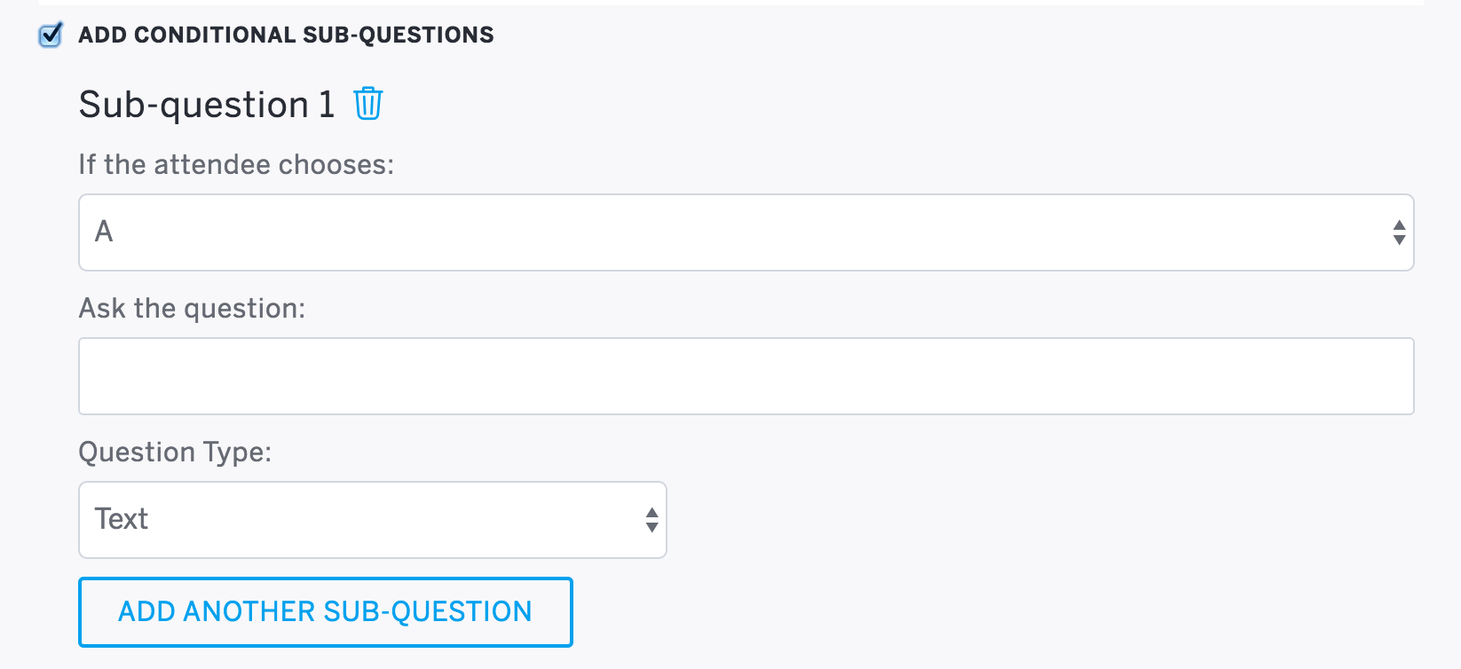Remove the first sub-question using the bin icon
The width and height of the screenshot is (1461, 669).
tap(368, 104)
